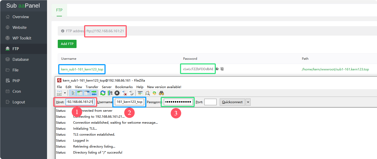Toggle the transfer queue display icon

tap(94, 93)
